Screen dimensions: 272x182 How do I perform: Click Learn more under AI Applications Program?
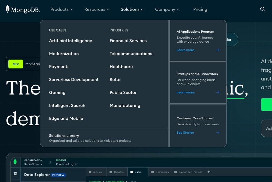185,50
